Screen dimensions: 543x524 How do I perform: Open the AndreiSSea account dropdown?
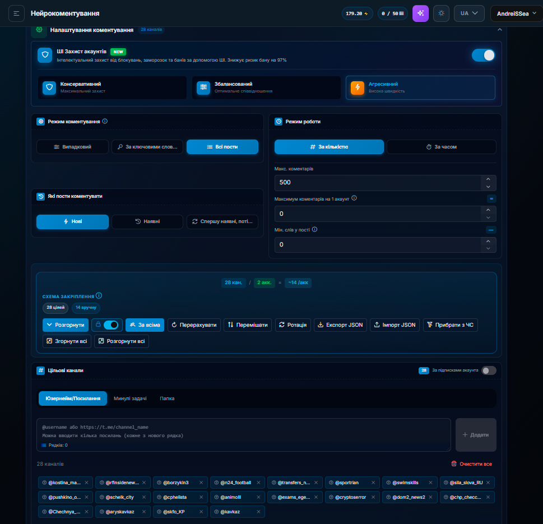(517, 13)
